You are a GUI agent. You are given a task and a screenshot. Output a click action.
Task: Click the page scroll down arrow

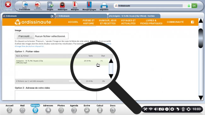(201, 98)
